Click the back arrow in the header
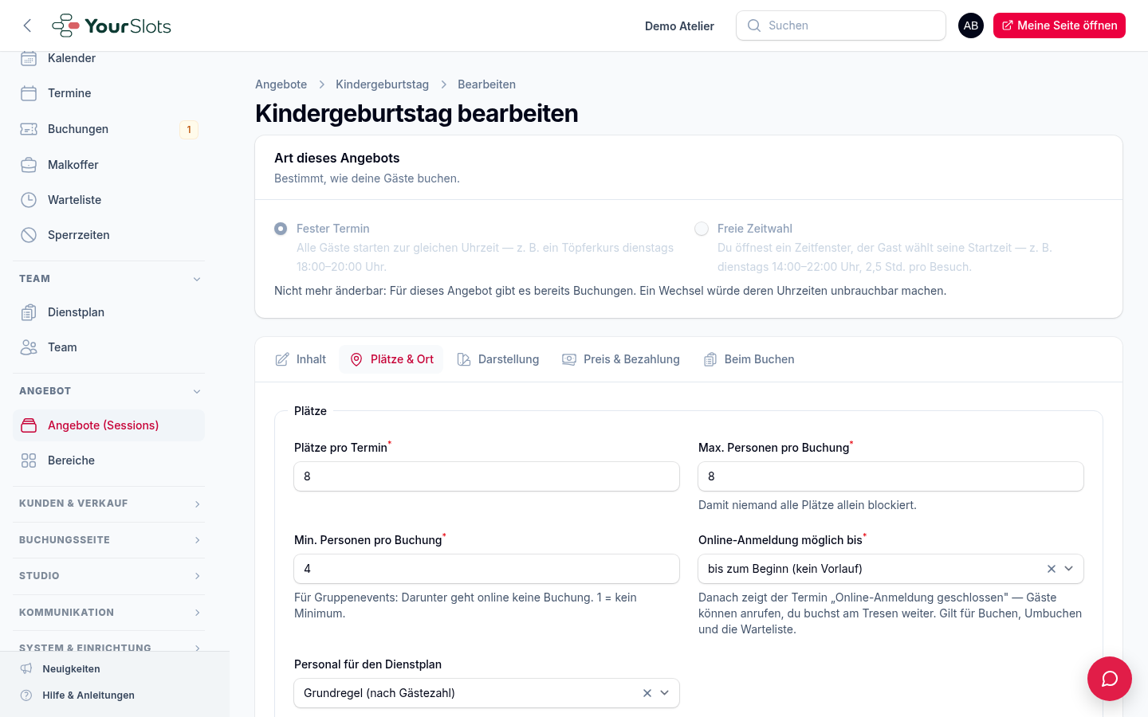This screenshot has height=717, width=1148. [x=27, y=25]
